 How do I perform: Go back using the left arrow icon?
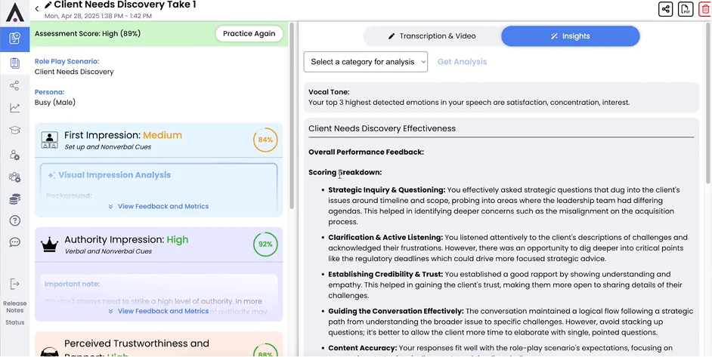coord(37,9)
